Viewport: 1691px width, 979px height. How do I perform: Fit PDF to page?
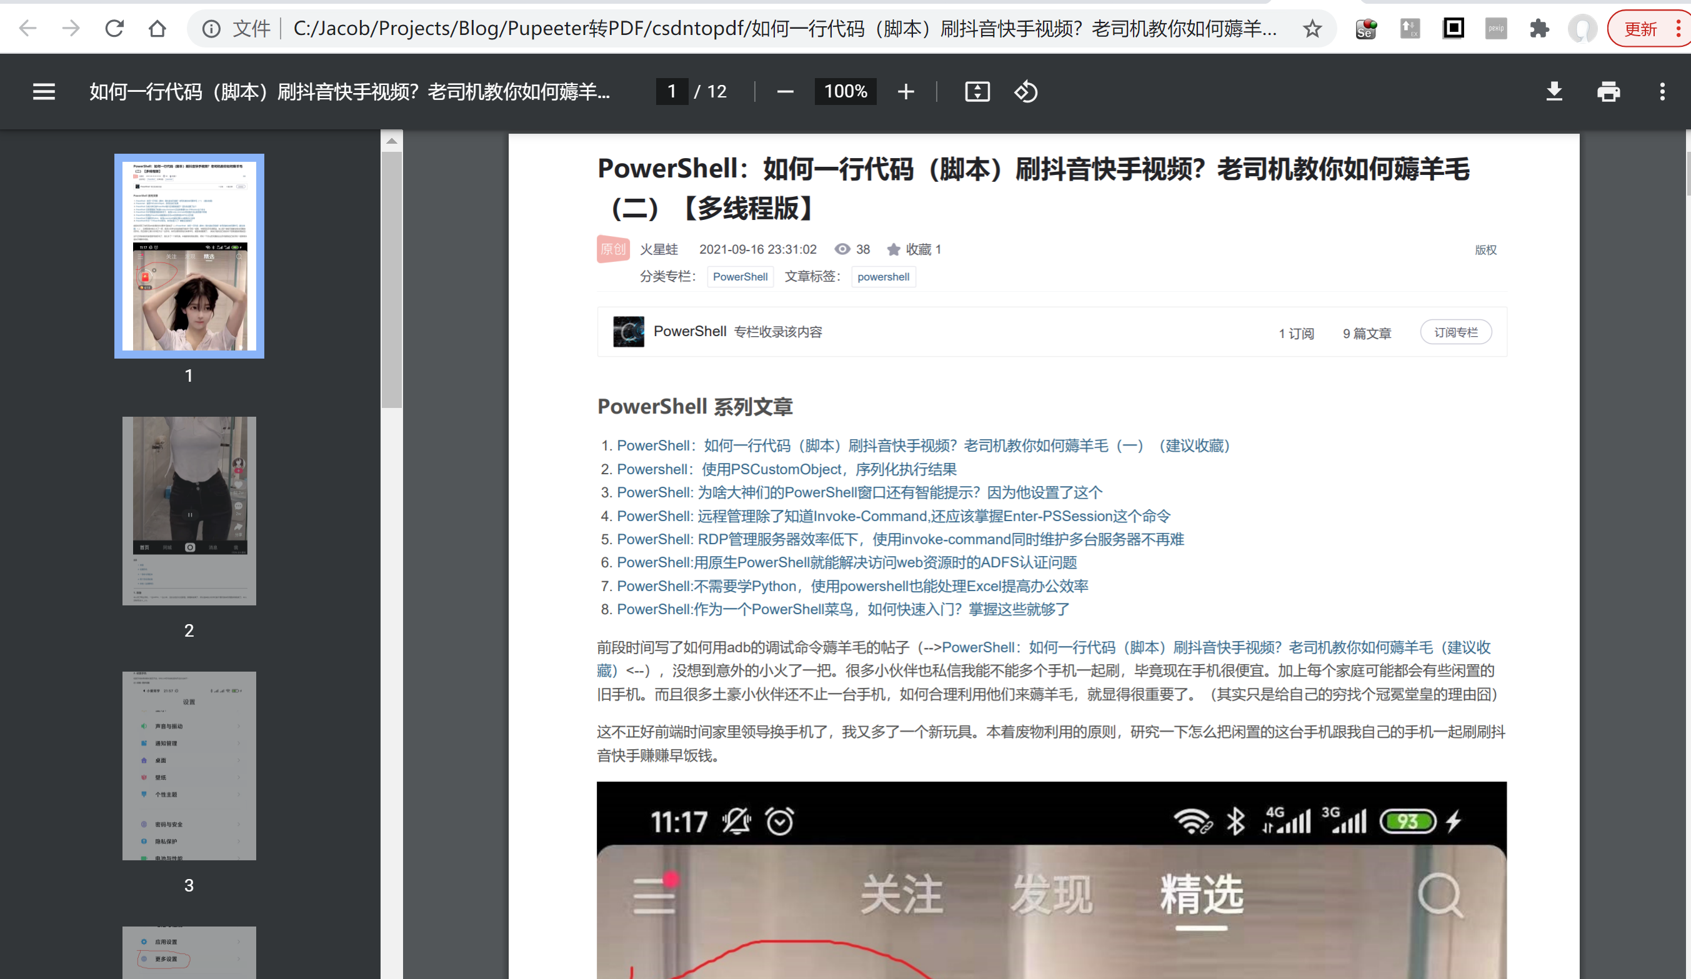pyautogui.click(x=977, y=91)
